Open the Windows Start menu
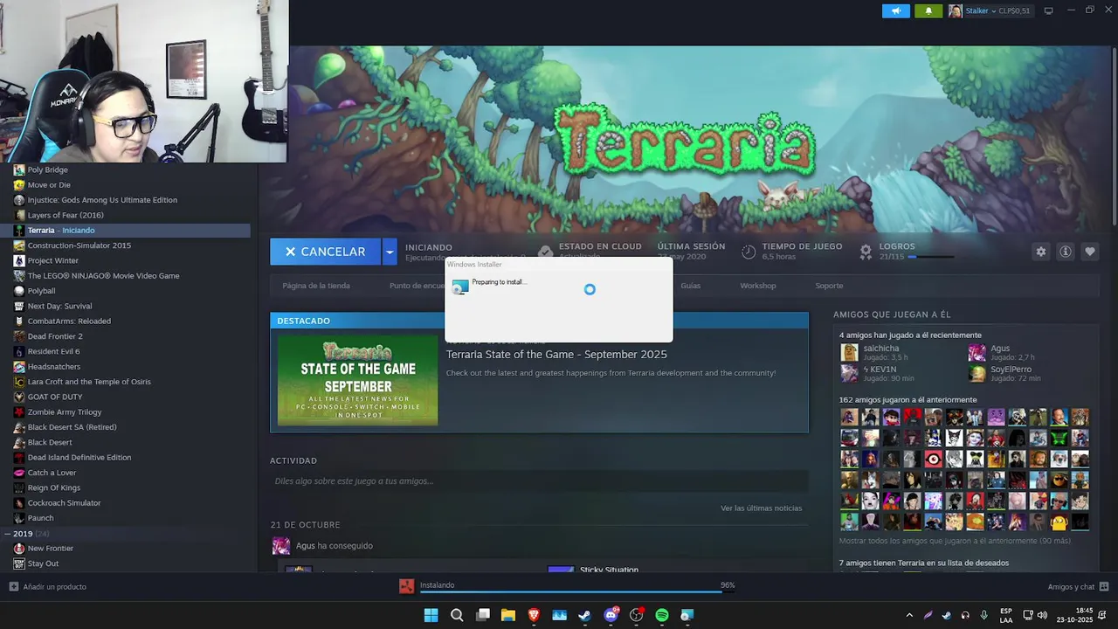 tap(431, 615)
